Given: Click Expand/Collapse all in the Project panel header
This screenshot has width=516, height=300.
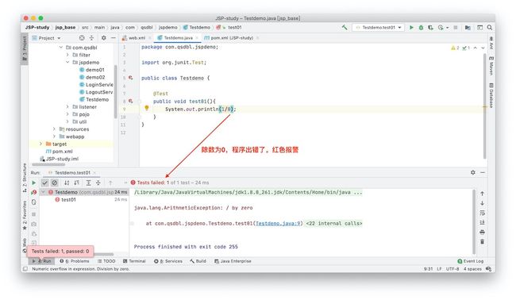Looking at the screenshot, I should (92, 38).
